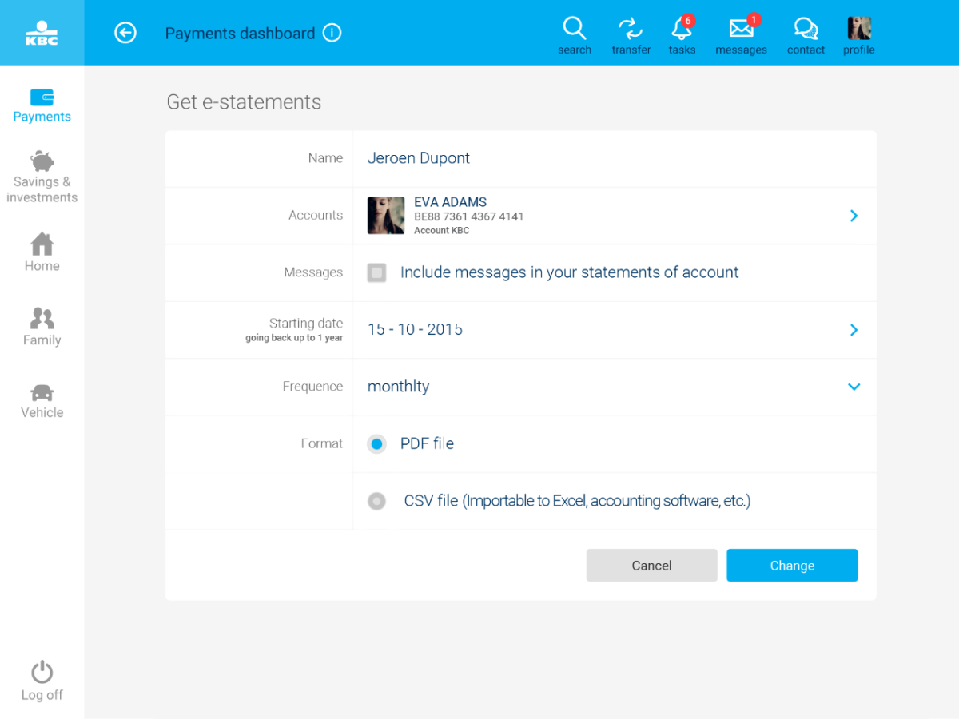The height and width of the screenshot is (719, 959).
Task: Open tasks bell notifications
Action: [681, 29]
